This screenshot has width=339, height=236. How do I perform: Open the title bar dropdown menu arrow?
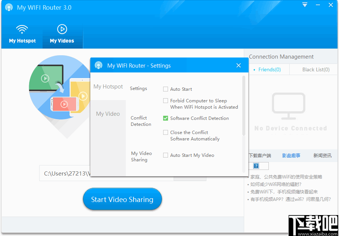[x=305, y=5]
